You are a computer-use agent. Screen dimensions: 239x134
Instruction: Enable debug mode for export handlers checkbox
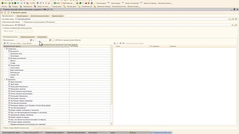tap(3, 128)
